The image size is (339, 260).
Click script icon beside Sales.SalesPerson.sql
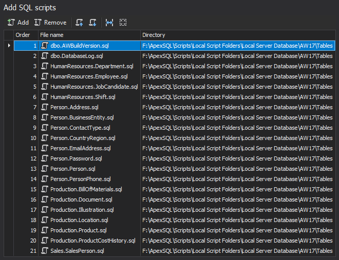pos(45,251)
